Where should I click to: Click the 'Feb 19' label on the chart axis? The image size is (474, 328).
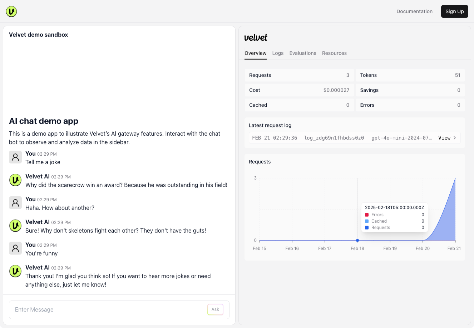pyautogui.click(x=390, y=248)
